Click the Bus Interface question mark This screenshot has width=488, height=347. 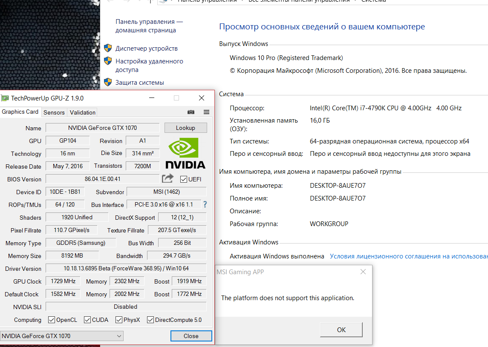pyautogui.click(x=205, y=204)
